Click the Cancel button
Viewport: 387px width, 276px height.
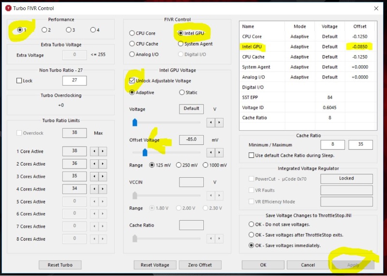308,265
